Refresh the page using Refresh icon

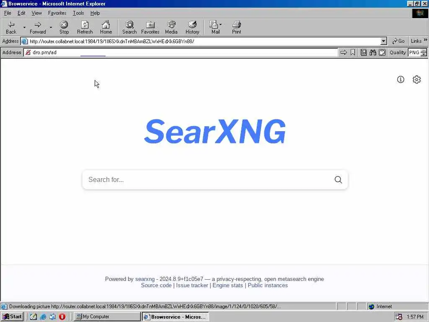click(85, 27)
